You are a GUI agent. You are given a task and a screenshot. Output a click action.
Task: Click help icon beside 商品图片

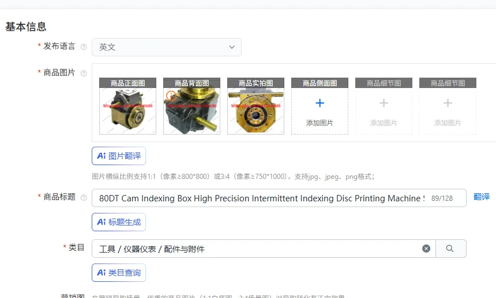click(x=84, y=73)
